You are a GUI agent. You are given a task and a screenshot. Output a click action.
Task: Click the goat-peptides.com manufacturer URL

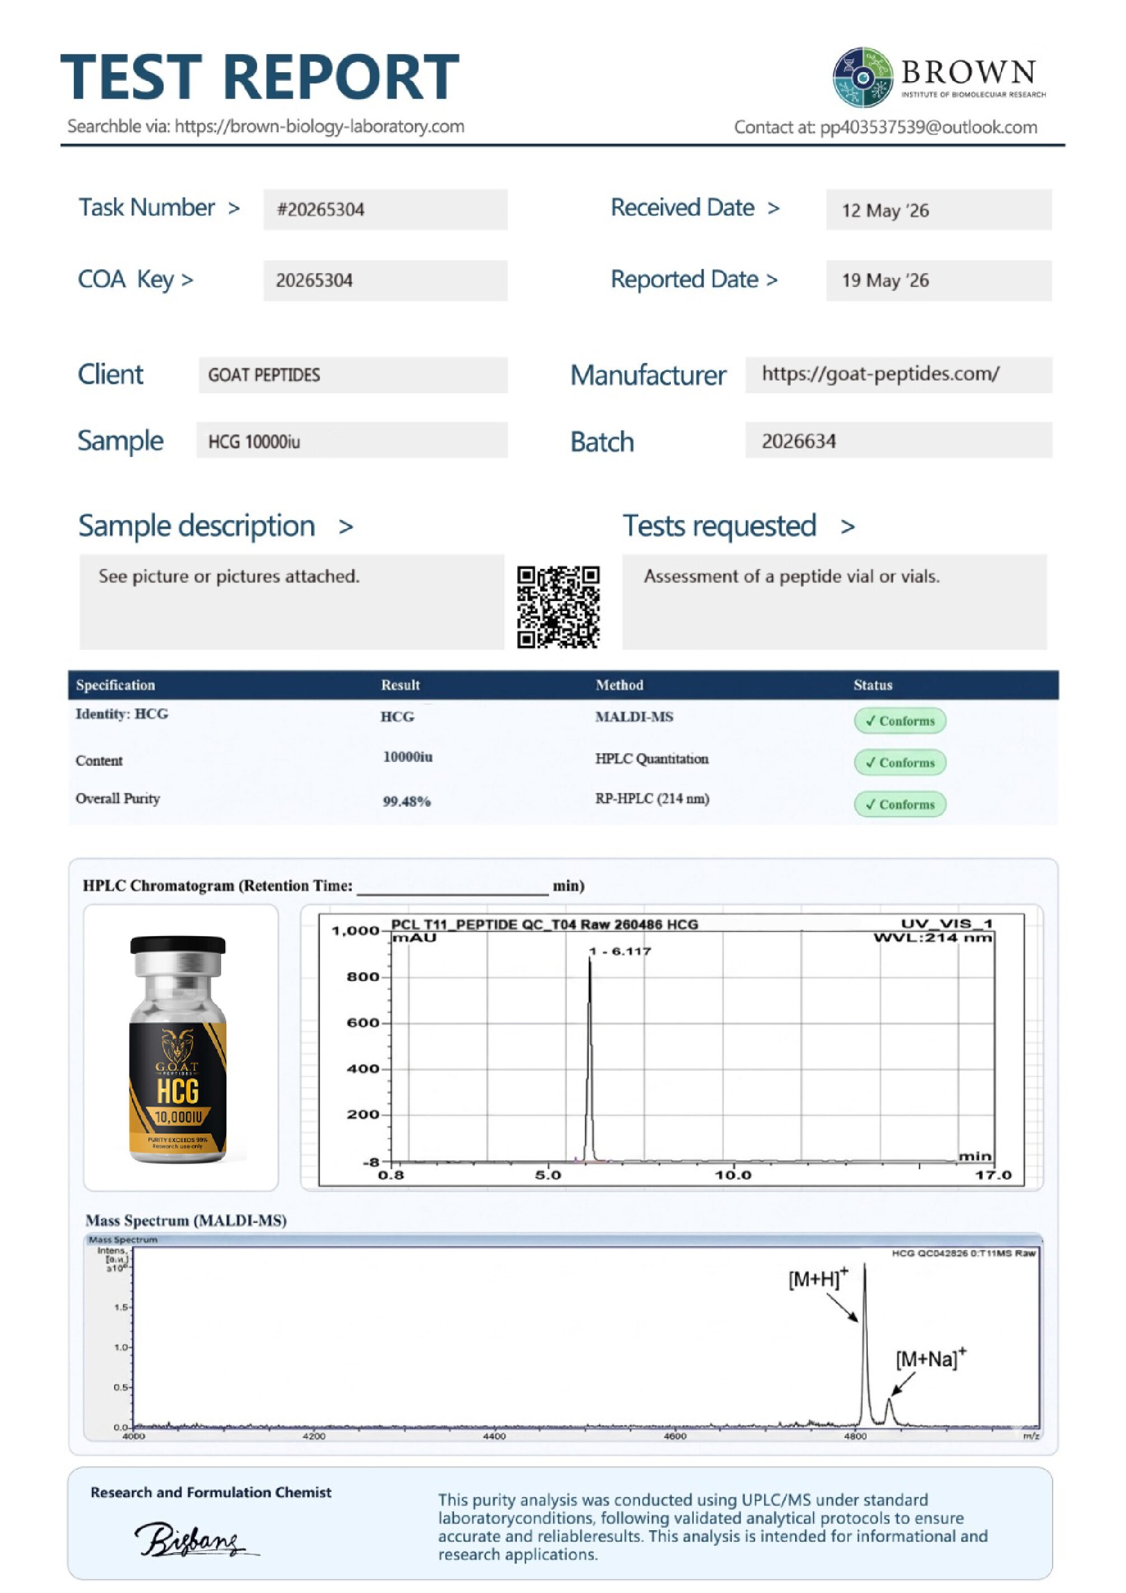pos(881,374)
